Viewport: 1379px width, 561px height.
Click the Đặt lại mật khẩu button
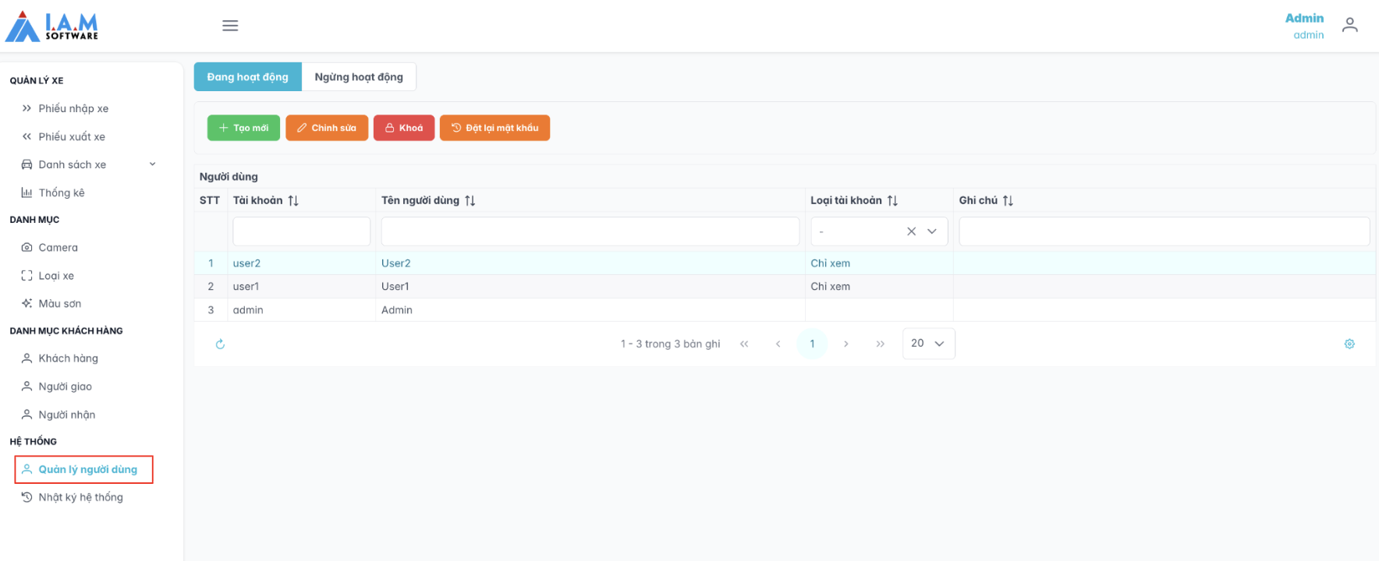click(495, 128)
